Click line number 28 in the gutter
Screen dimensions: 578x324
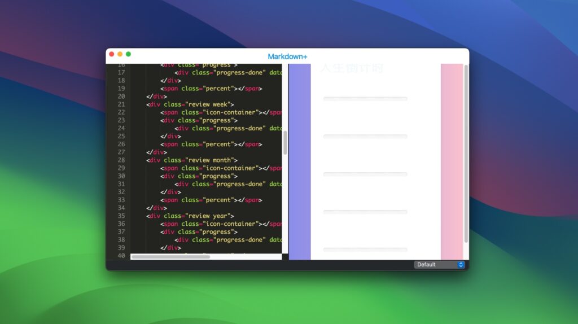121,160
